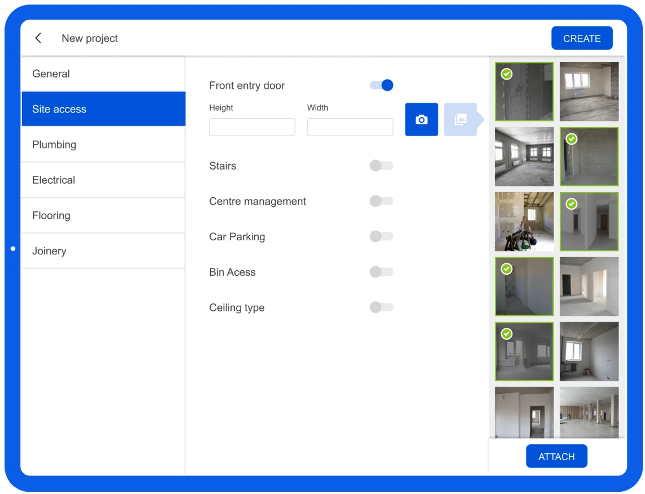Switch on the Ceiling type toggle

coord(381,307)
